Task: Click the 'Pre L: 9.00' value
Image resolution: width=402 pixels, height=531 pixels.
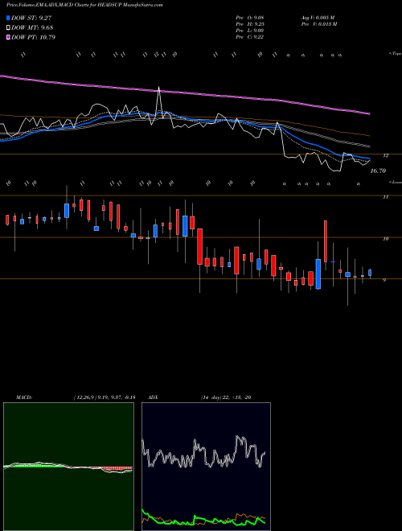Action: tap(250, 31)
